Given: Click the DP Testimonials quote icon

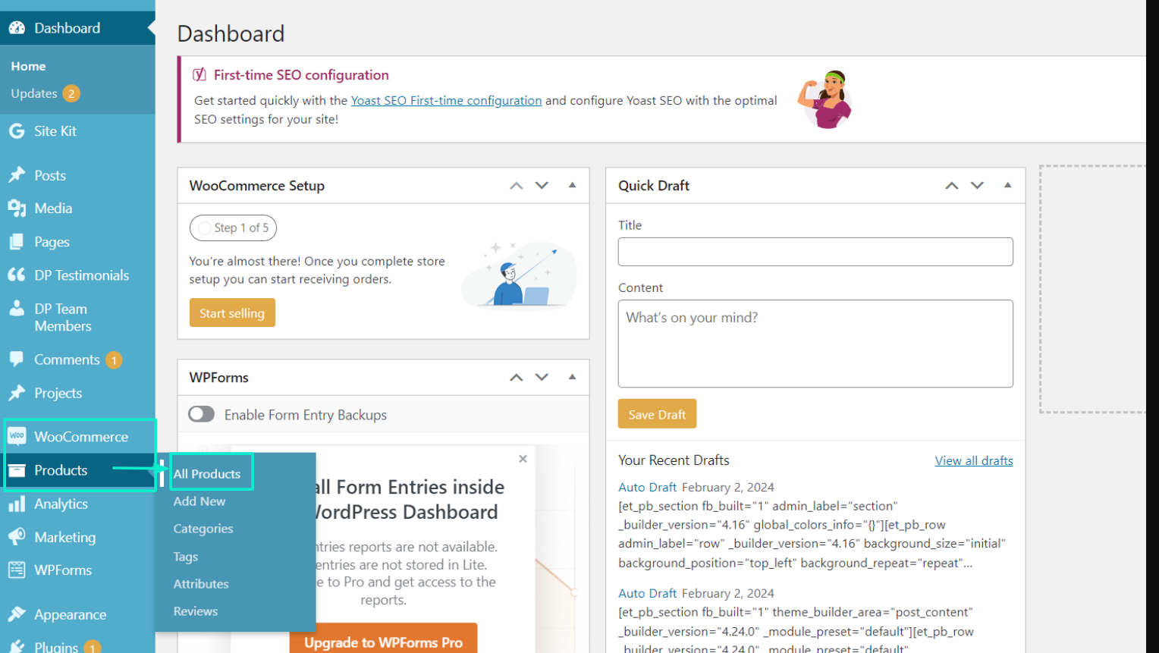Looking at the screenshot, I should [x=17, y=275].
